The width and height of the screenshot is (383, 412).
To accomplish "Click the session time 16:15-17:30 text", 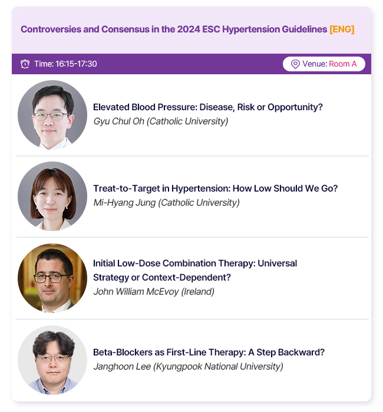I will coord(65,64).
